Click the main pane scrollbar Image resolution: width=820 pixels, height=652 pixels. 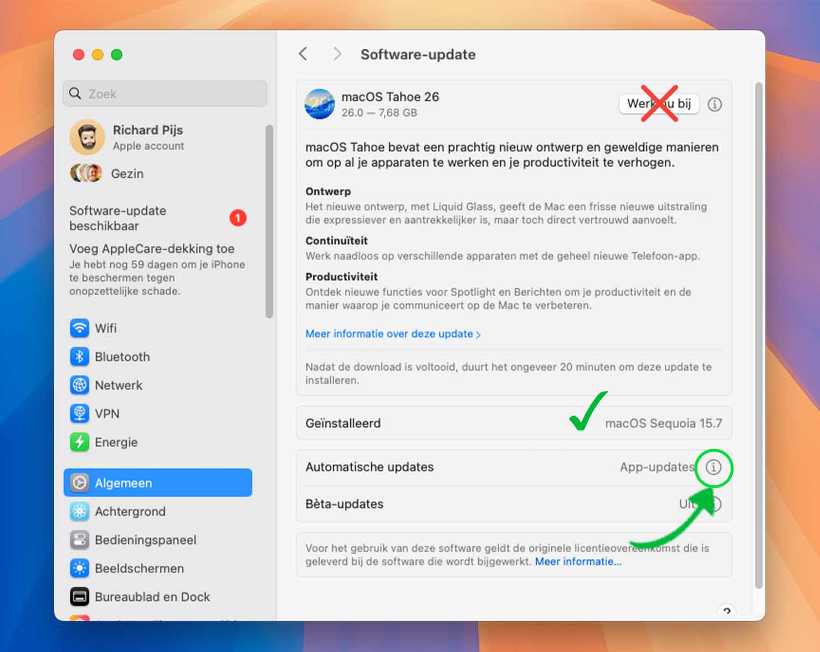click(758, 335)
